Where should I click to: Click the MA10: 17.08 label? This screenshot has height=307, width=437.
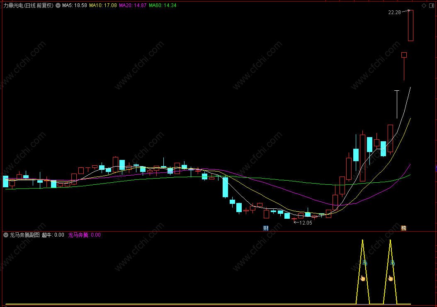click(103, 5)
